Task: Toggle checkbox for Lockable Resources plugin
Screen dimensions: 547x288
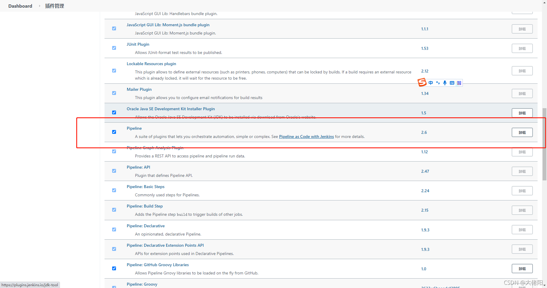Action: (x=114, y=71)
